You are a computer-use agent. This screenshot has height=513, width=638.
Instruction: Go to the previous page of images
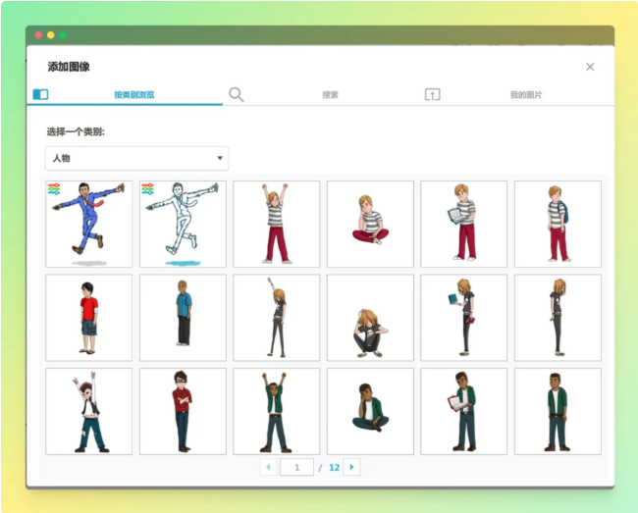(268, 467)
